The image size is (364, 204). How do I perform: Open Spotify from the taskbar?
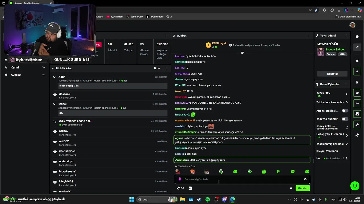coord(208,199)
